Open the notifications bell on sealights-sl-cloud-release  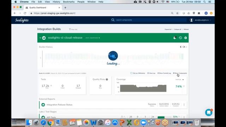pyautogui.click(x=175, y=38)
